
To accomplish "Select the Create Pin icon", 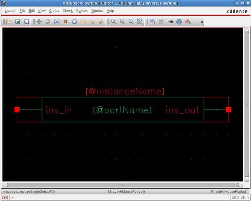I will click(170, 22).
